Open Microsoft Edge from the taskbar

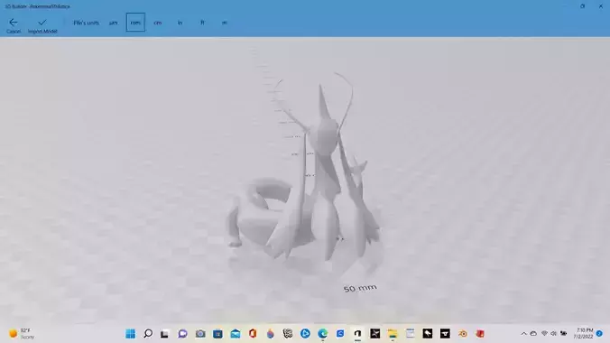(x=322, y=334)
